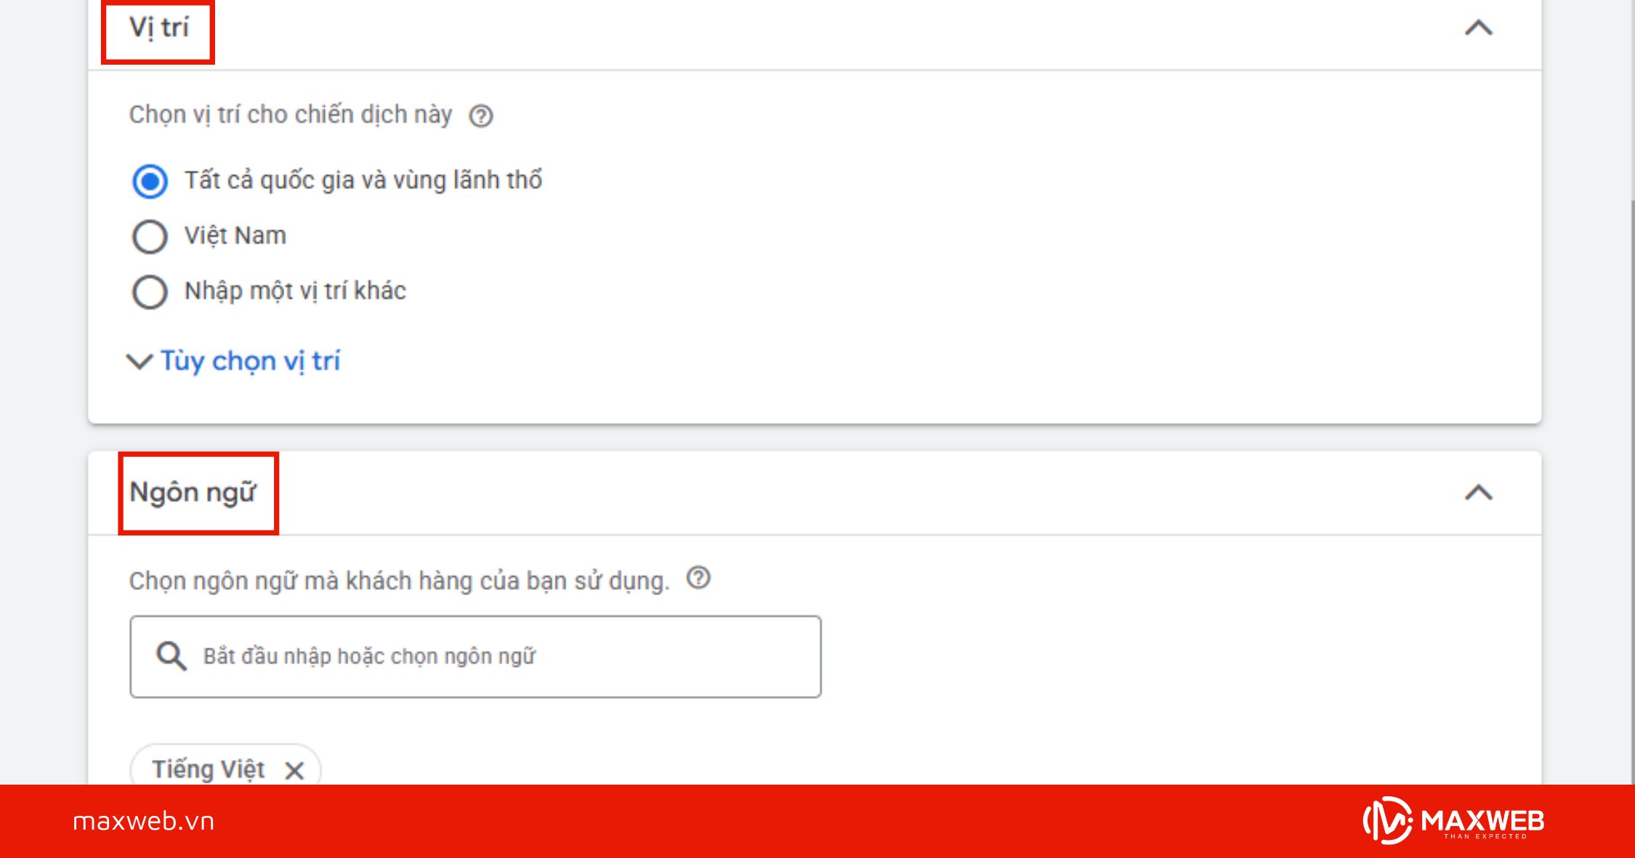1635x858 pixels.
Task: Select the Việt Nam radio option
Action: point(150,235)
